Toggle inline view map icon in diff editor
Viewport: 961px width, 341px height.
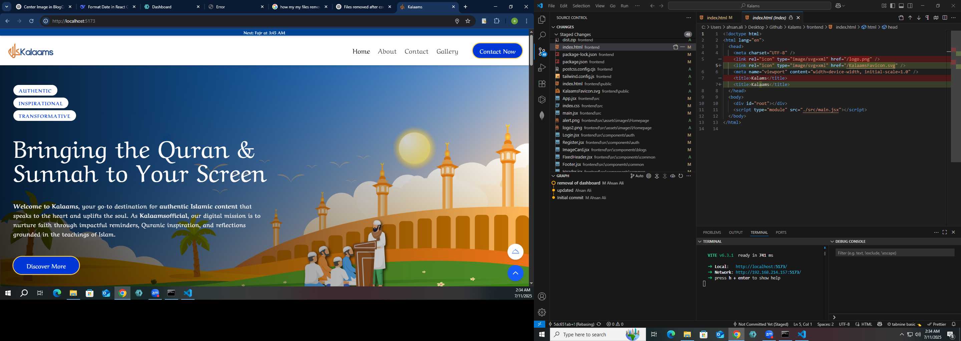click(x=936, y=18)
